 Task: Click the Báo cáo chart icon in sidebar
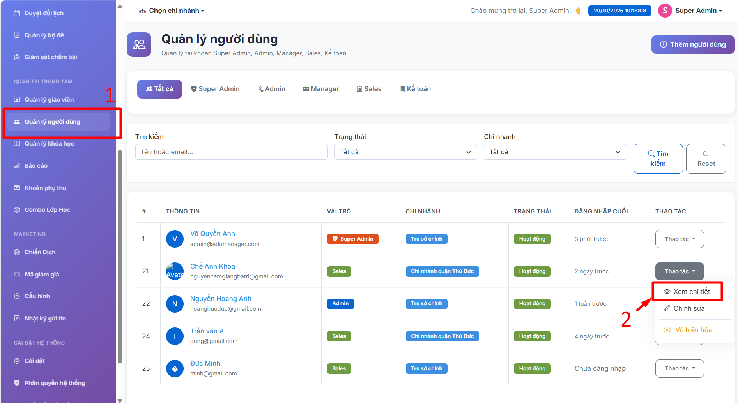click(17, 166)
